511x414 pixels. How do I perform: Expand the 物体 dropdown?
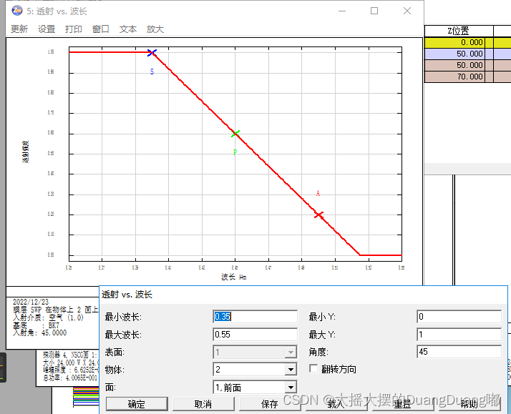click(291, 370)
